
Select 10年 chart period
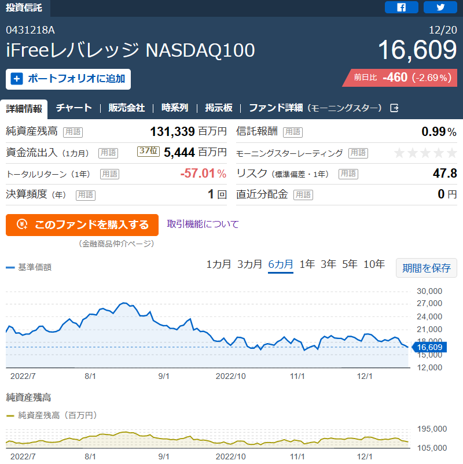pyautogui.click(x=374, y=264)
